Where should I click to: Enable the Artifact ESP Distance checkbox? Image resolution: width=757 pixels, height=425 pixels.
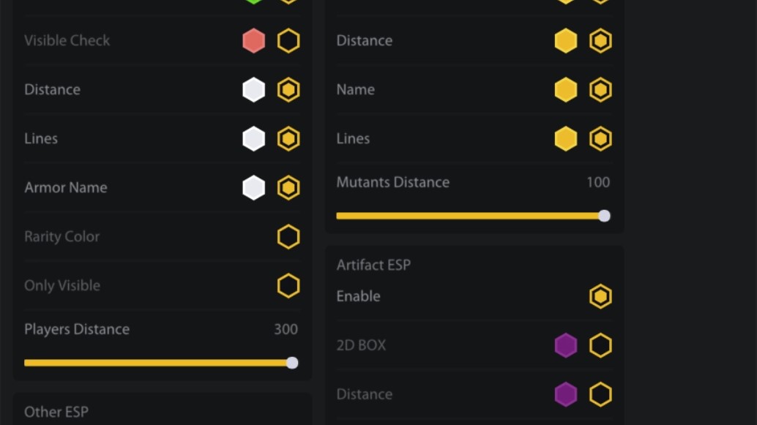click(600, 394)
